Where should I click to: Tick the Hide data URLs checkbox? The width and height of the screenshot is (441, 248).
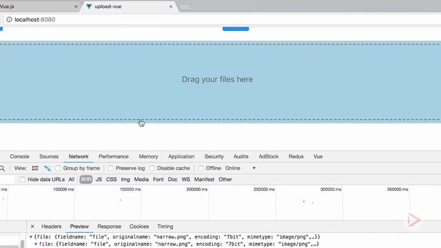pyautogui.click(x=23, y=179)
